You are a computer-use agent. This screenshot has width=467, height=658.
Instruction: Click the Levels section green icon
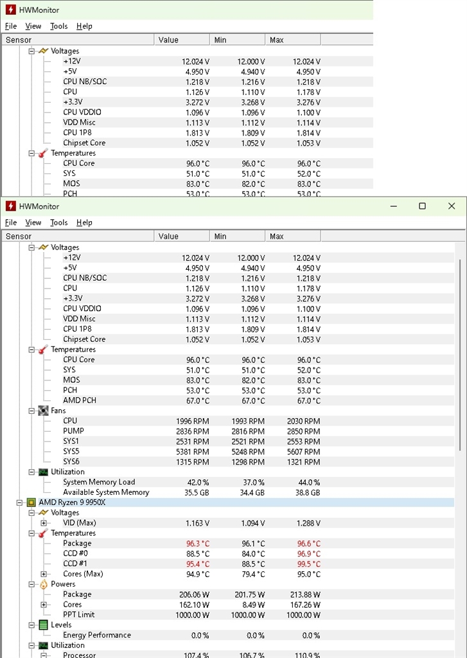pyautogui.click(x=43, y=625)
